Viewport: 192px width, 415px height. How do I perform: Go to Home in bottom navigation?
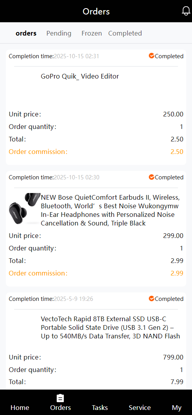[20, 408]
